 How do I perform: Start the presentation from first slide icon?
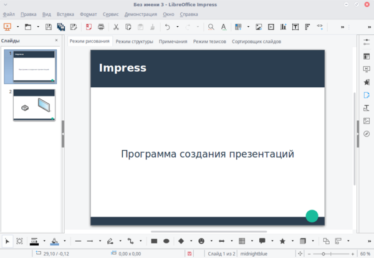[7, 27]
